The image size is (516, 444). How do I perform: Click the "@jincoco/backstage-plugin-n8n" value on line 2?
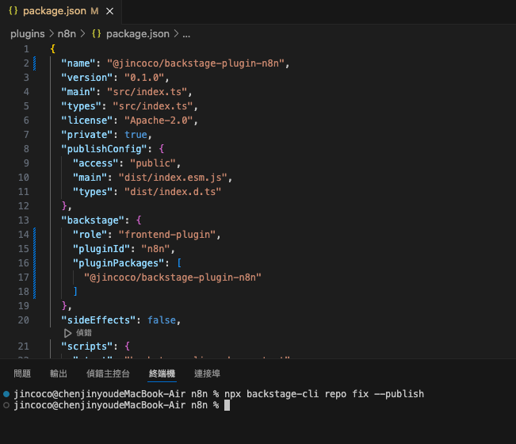(x=196, y=63)
